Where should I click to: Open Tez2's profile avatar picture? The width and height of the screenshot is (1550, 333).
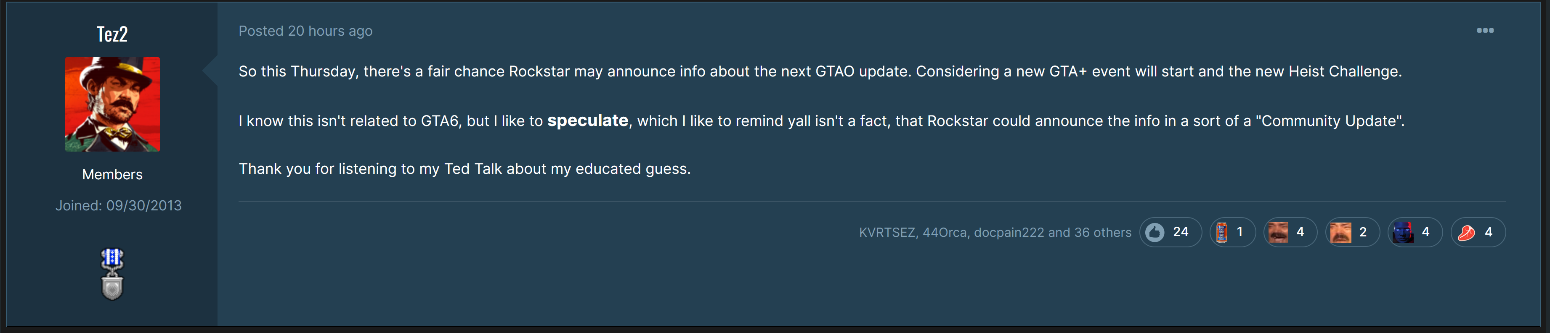pos(112,104)
